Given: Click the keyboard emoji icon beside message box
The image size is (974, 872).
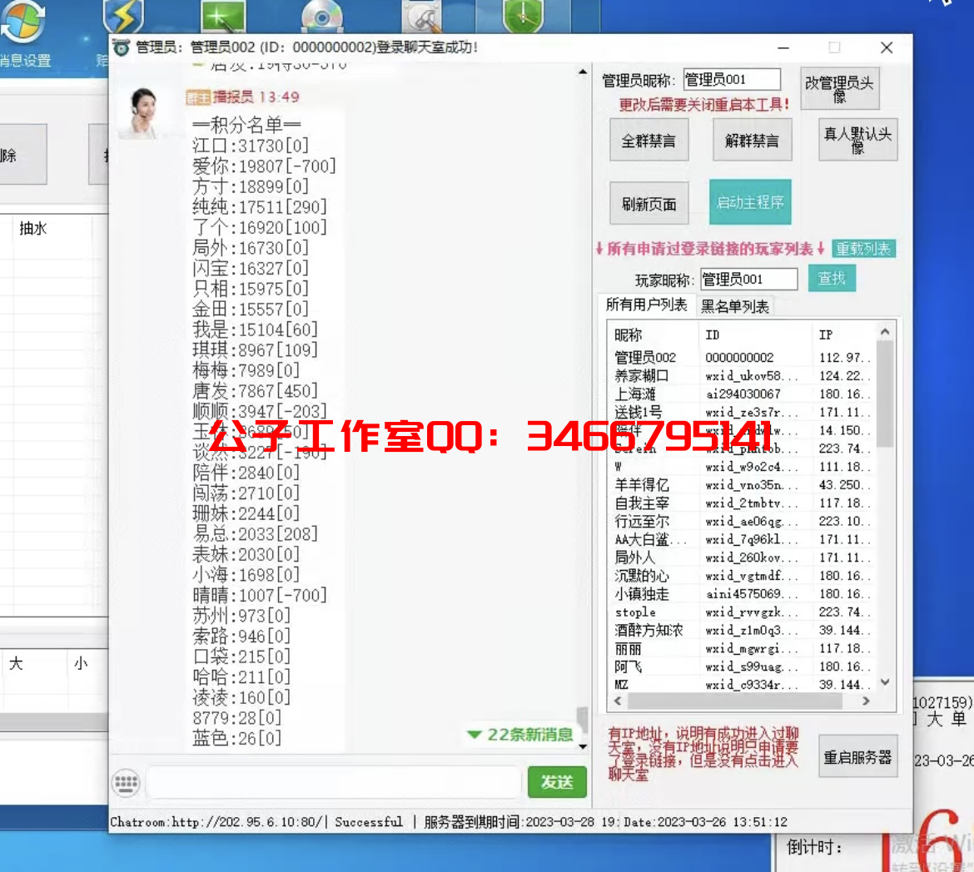Looking at the screenshot, I should coord(126,783).
